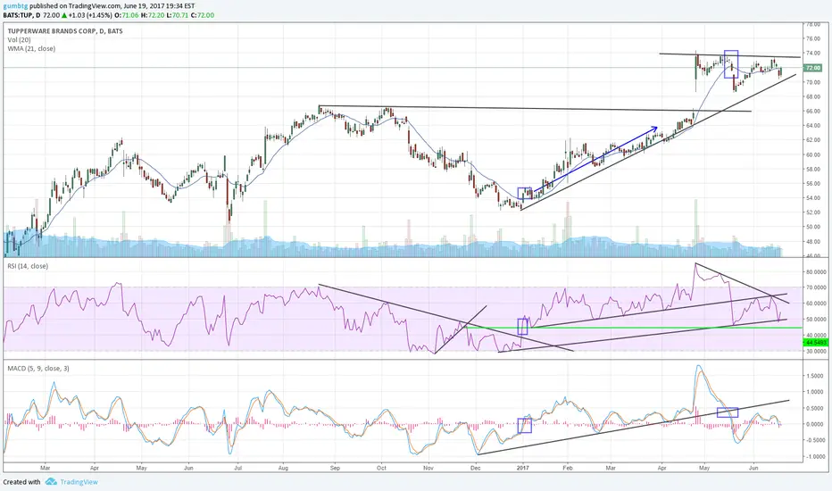Image resolution: width=832 pixels, height=491 pixels.
Task: Click the WMA (21, close) indicator label
Action: [x=31, y=48]
